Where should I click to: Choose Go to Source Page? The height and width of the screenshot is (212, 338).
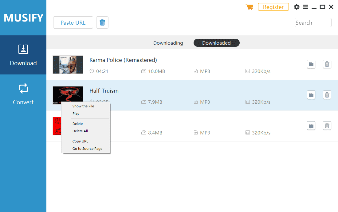pyautogui.click(x=87, y=149)
